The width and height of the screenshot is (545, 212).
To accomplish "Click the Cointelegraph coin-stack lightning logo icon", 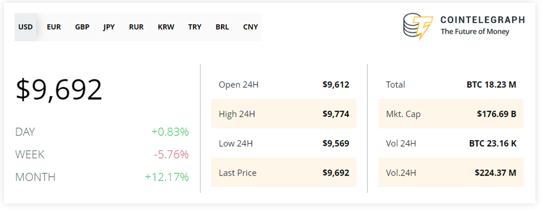I will [418, 27].
